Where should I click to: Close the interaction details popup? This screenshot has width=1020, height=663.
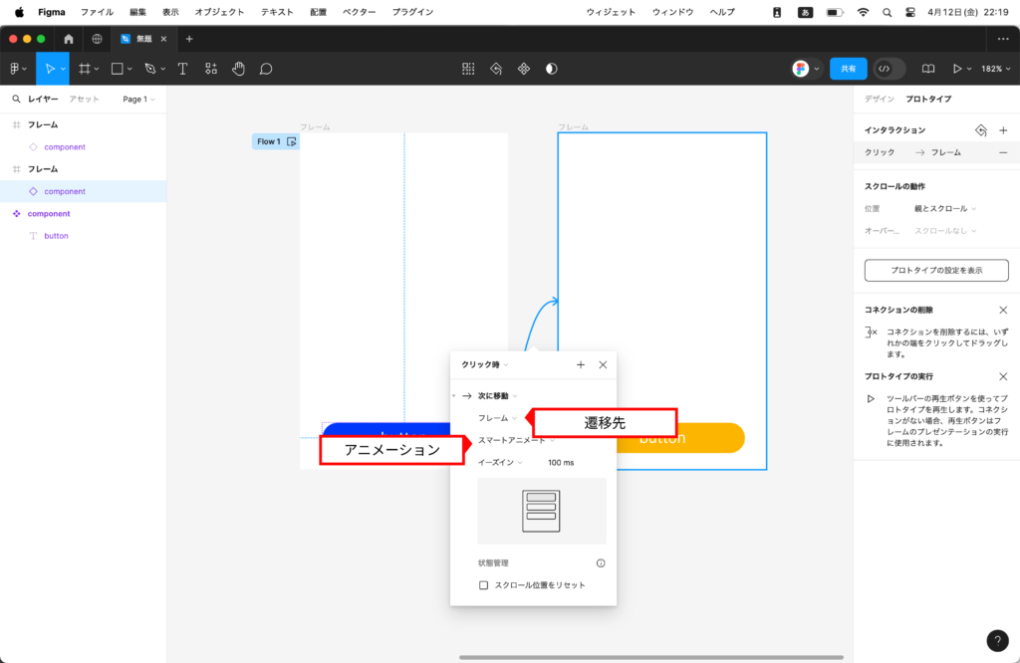(x=603, y=365)
